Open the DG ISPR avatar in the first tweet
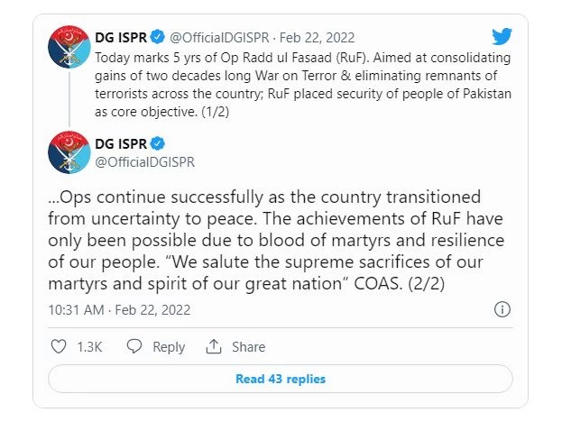Viewport: 571px width, 431px height. click(x=69, y=49)
